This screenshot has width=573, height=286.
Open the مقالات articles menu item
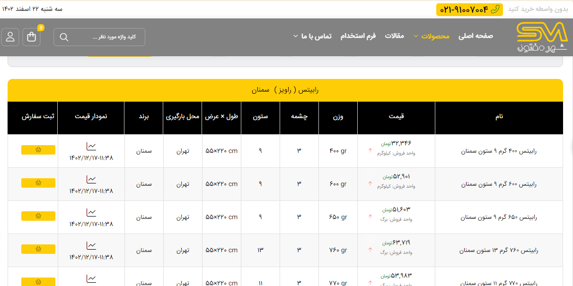point(394,36)
